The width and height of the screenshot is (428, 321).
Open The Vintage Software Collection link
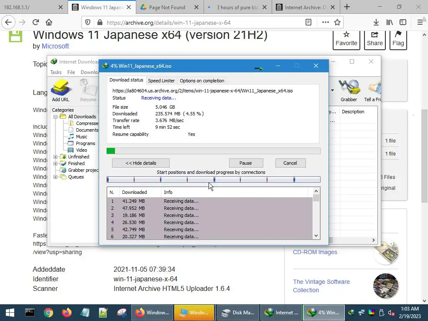(x=321, y=286)
